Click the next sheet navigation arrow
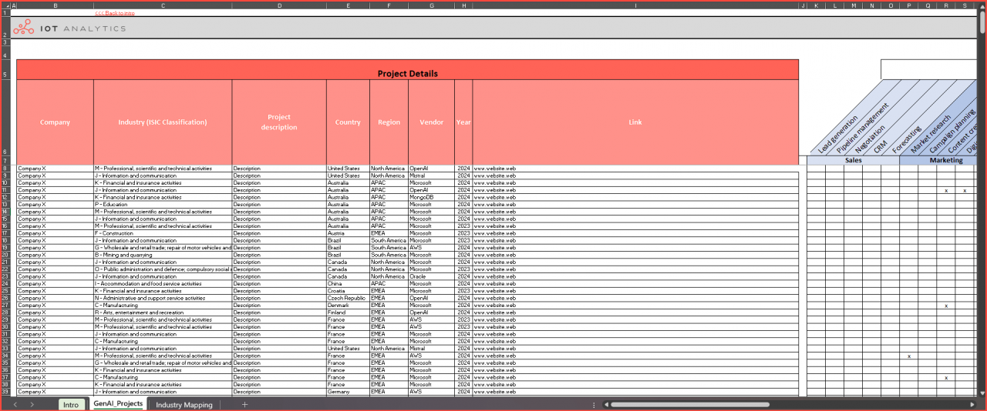987x411 pixels. point(32,404)
